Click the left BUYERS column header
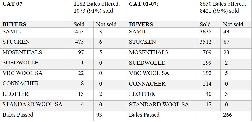The image size is (252, 122). 14,24
